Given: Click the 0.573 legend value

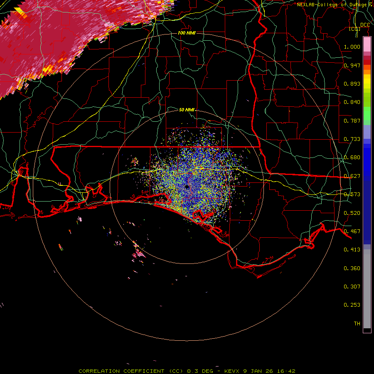Looking at the screenshot, I should click(x=352, y=194).
